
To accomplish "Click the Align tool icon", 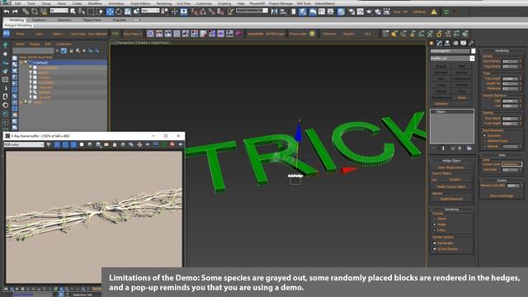I will tap(283, 12).
